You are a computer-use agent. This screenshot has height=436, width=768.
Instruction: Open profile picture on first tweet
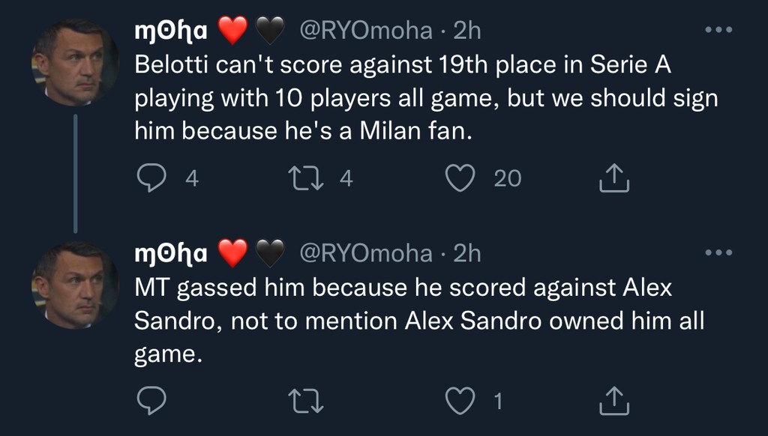[x=75, y=63]
